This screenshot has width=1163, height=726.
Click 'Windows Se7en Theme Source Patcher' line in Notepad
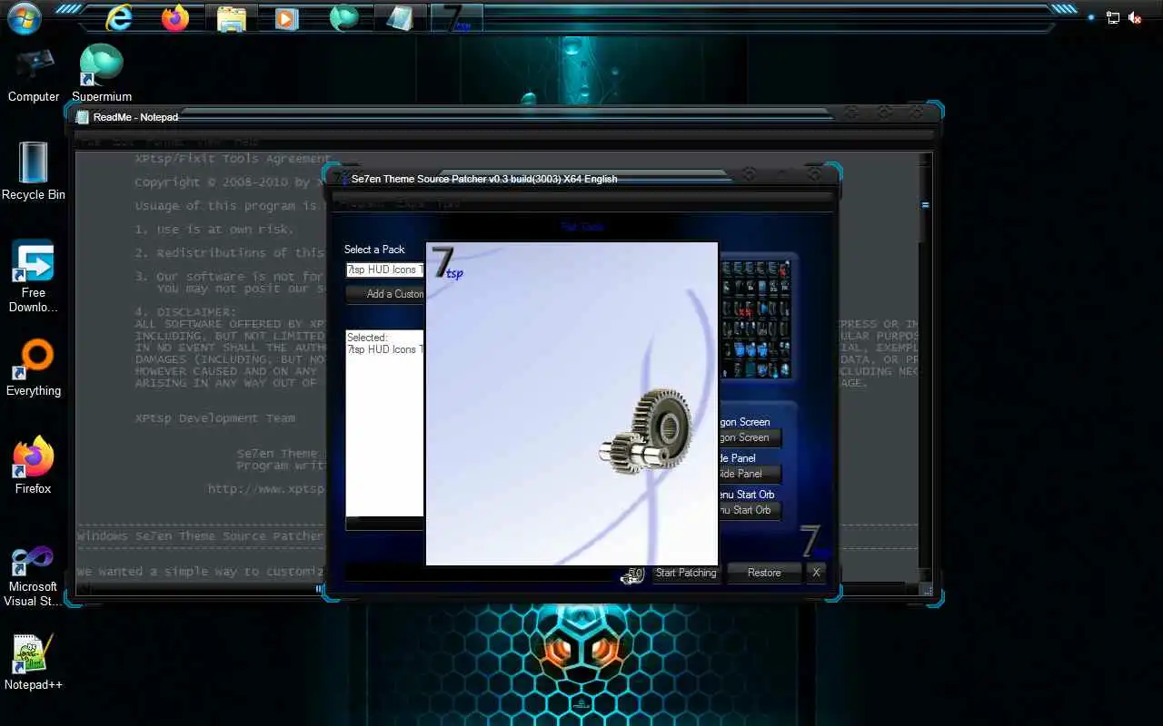point(200,536)
